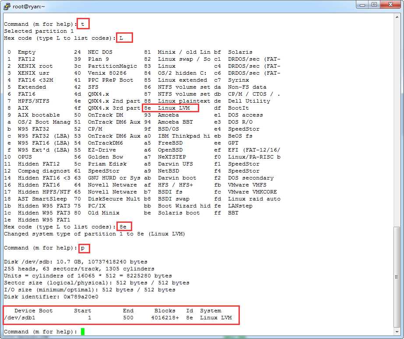Click the 'Disk identifier: 0x789a20e0' line
The image size is (404, 339).
pos(51,297)
